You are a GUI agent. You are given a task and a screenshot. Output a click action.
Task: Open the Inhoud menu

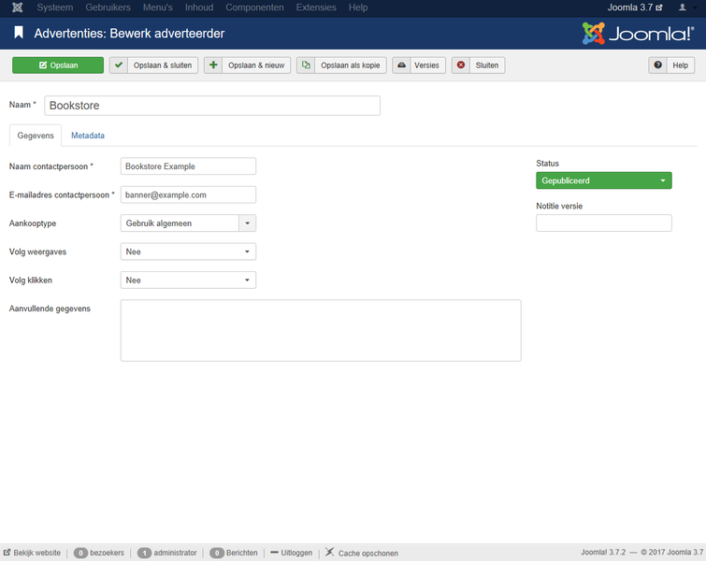(199, 7)
